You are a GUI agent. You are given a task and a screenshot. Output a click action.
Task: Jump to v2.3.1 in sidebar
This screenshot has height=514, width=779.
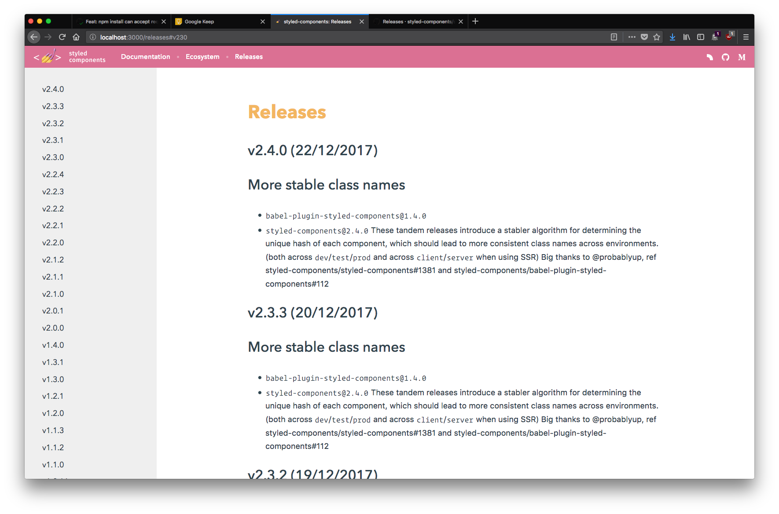pos(53,140)
